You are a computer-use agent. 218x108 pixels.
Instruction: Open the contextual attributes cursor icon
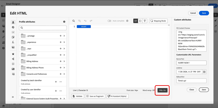13,37
